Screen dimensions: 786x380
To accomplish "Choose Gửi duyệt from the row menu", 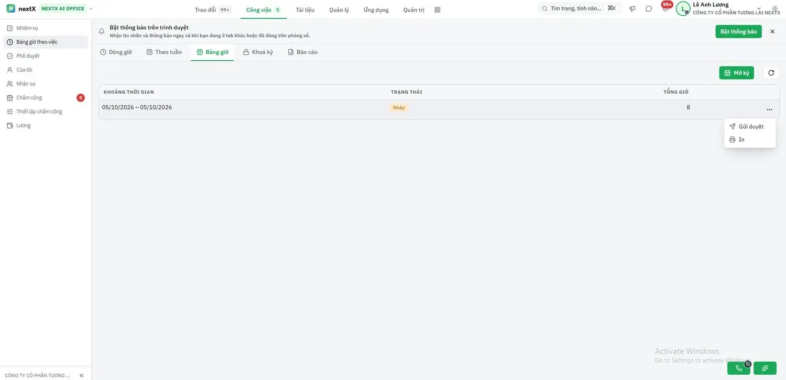I will (750, 127).
